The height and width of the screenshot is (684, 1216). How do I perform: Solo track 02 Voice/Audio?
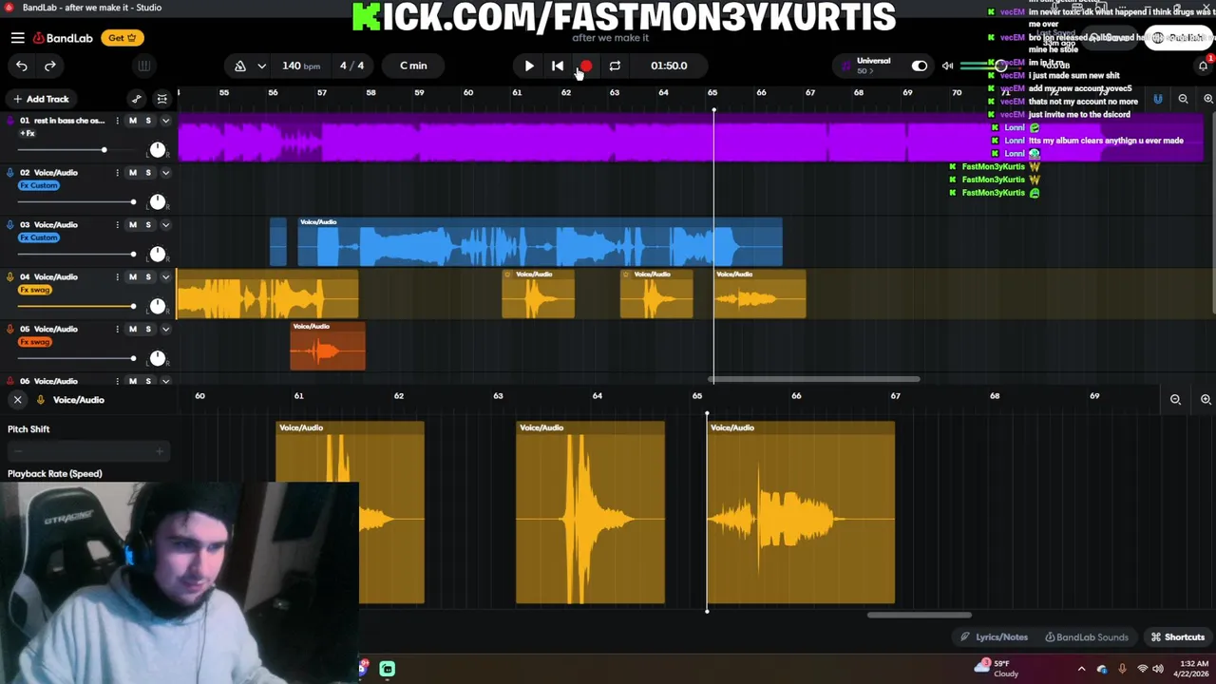[148, 173]
